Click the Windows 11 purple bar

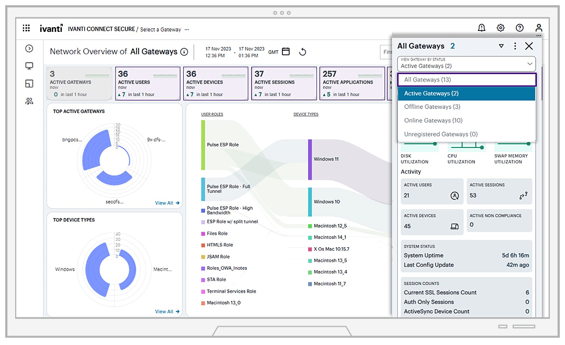[x=310, y=159]
